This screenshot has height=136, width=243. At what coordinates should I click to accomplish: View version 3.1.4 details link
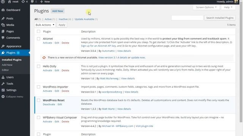[113, 57]
